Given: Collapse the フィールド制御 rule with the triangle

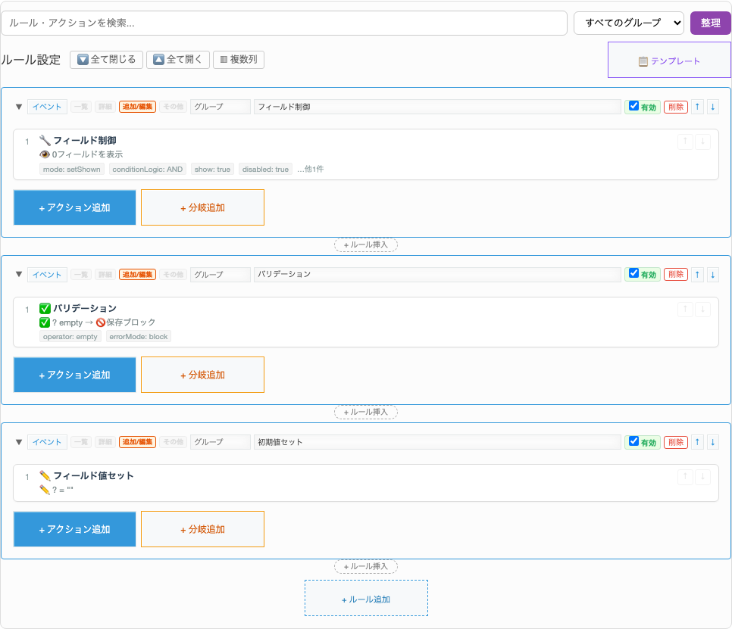Looking at the screenshot, I should click(19, 107).
